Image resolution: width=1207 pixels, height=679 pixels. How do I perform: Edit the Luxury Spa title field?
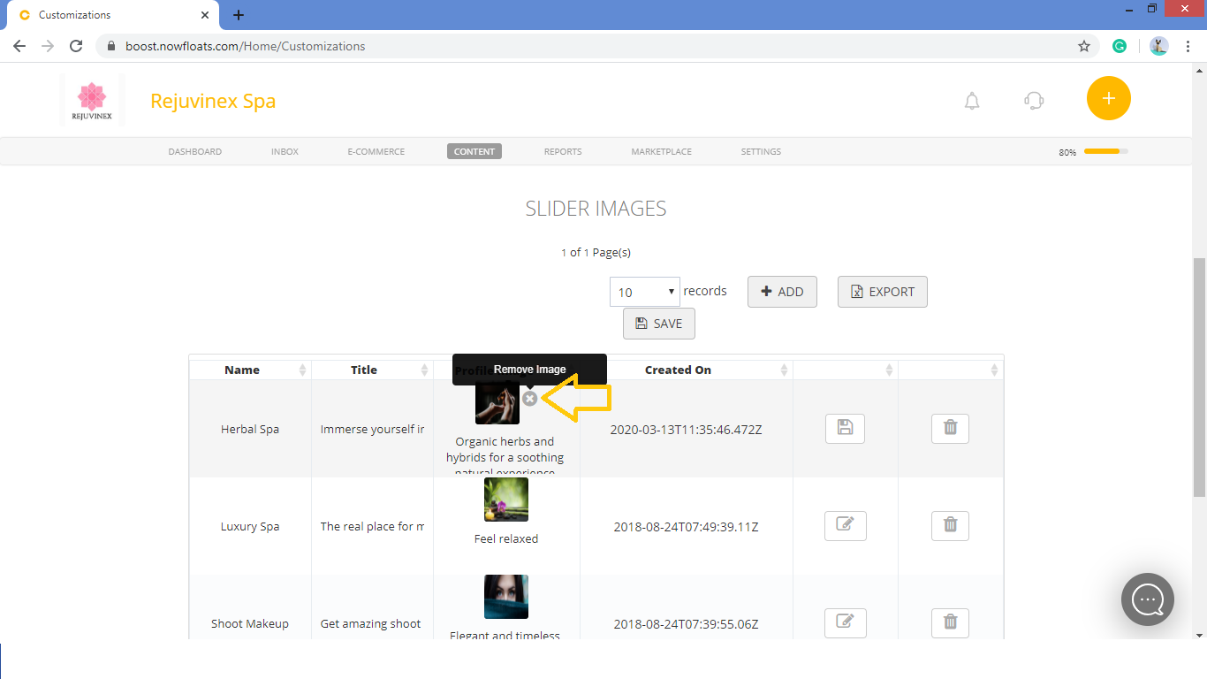(372, 526)
